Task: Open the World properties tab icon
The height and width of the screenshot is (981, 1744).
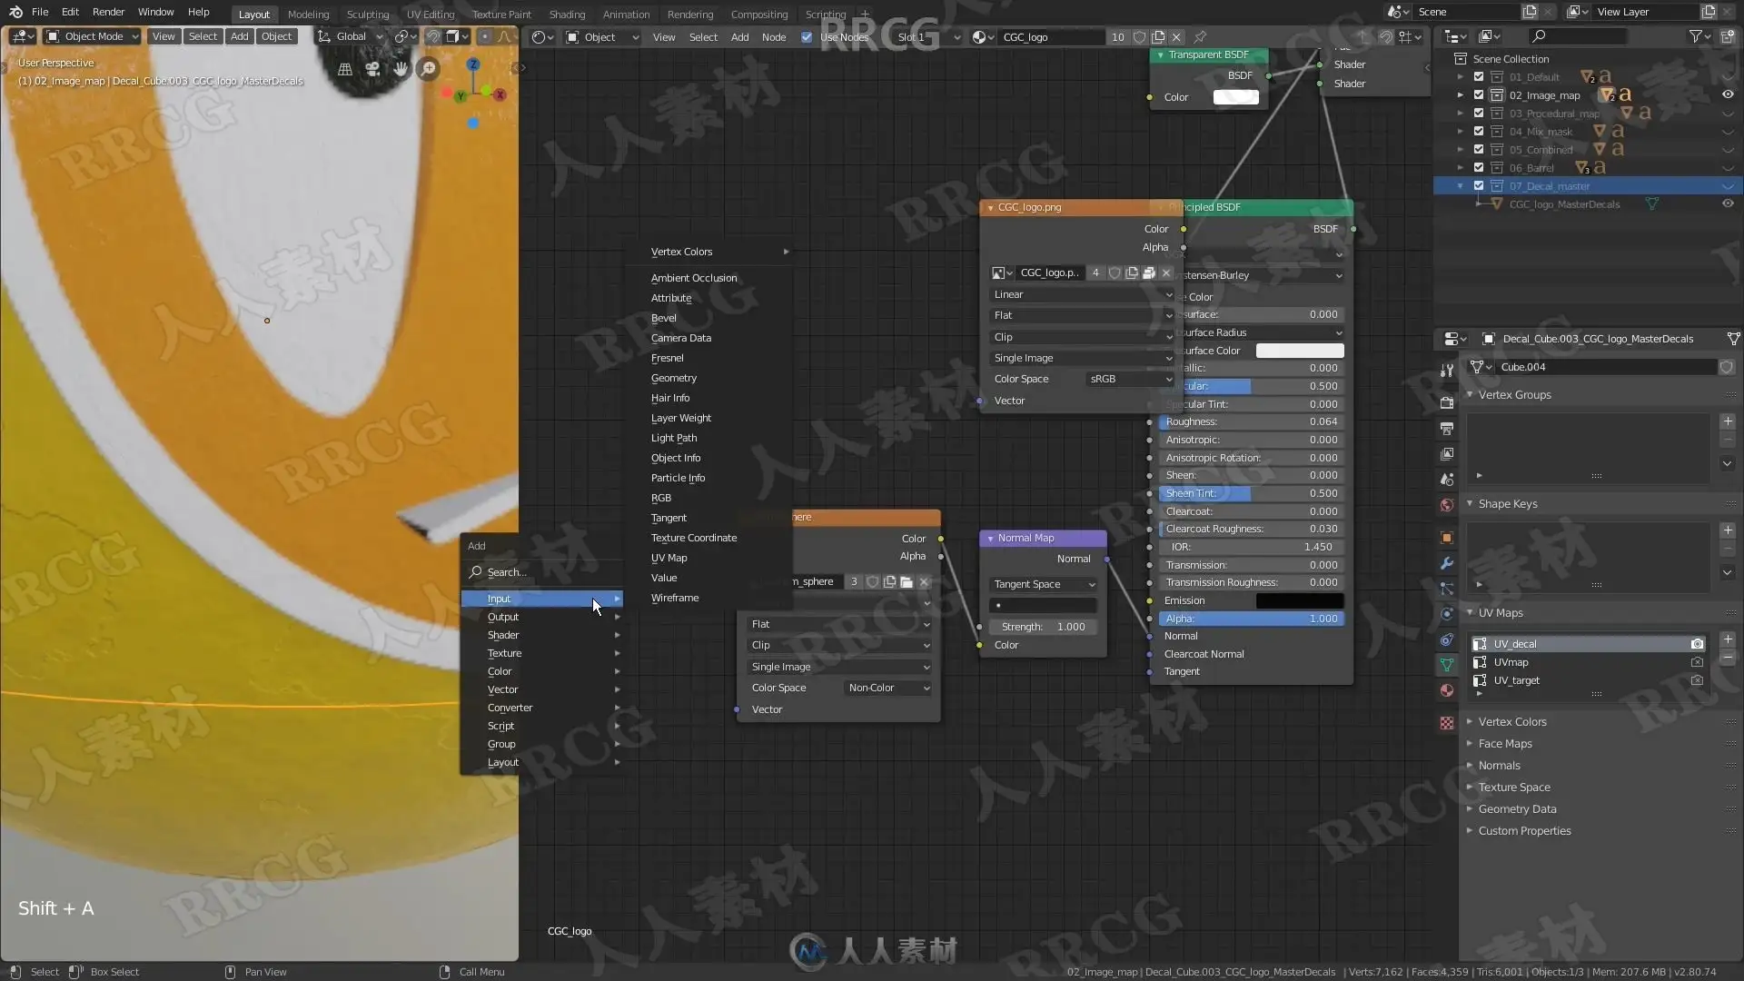Action: tap(1447, 505)
